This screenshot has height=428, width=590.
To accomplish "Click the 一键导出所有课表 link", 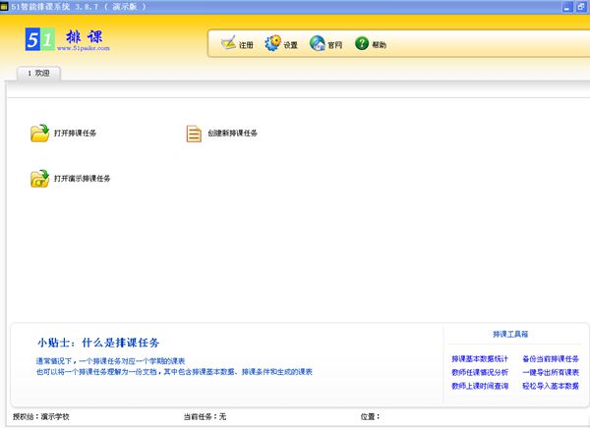I will pos(551,373).
